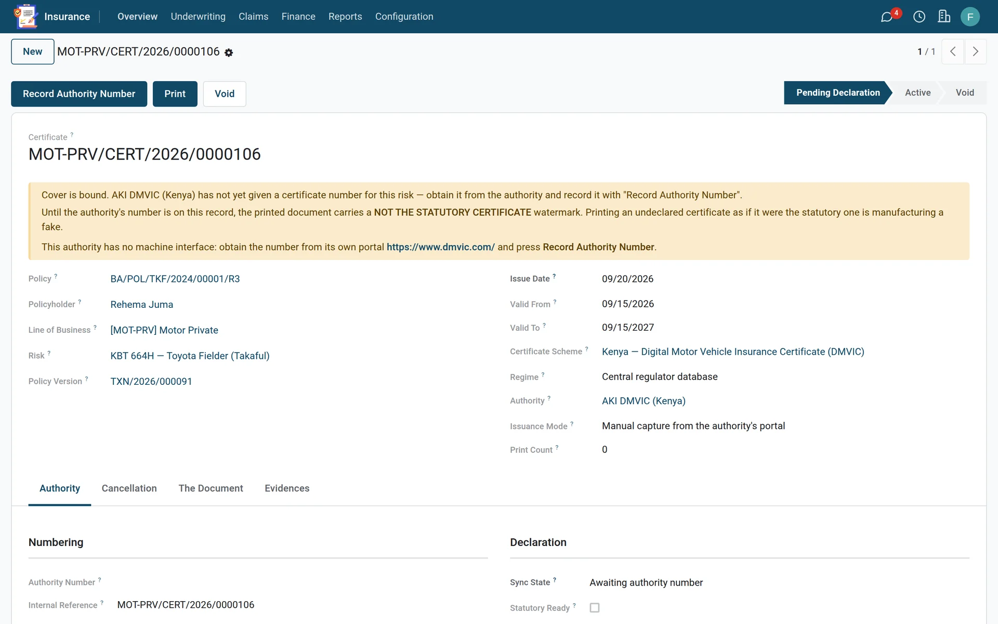Click the New button
Screen dimensions: 998x624
(33, 51)
